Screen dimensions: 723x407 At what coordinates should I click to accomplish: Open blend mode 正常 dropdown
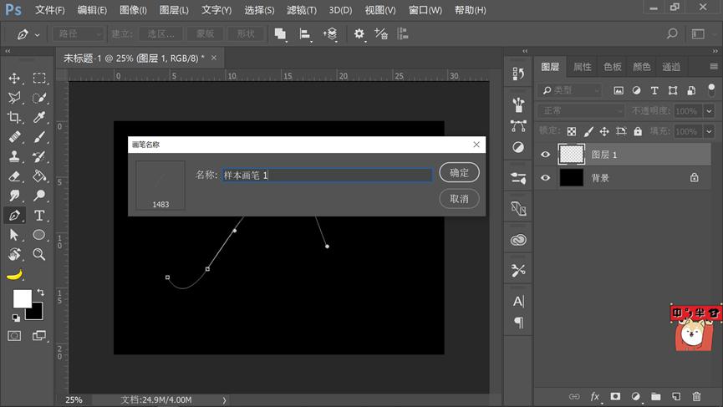(581, 110)
